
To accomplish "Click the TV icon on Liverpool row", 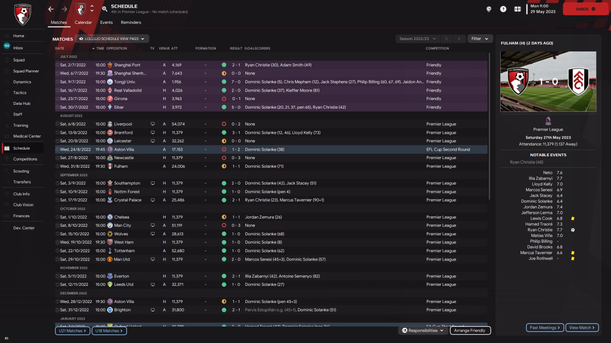I will tap(153, 124).
